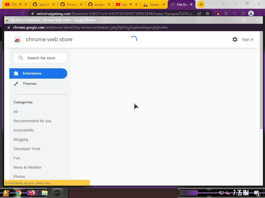The width and height of the screenshot is (265, 198).
Task: Choose the All category
Action: point(16,112)
